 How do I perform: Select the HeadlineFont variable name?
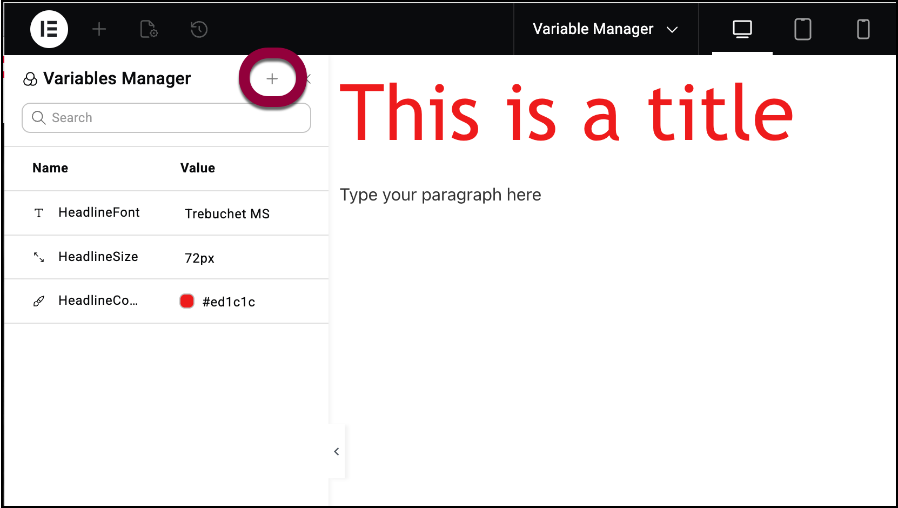[99, 212]
